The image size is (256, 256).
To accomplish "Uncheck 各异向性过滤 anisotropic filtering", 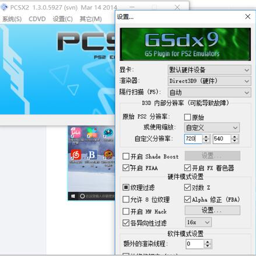I will pyautogui.click(x=126, y=223).
